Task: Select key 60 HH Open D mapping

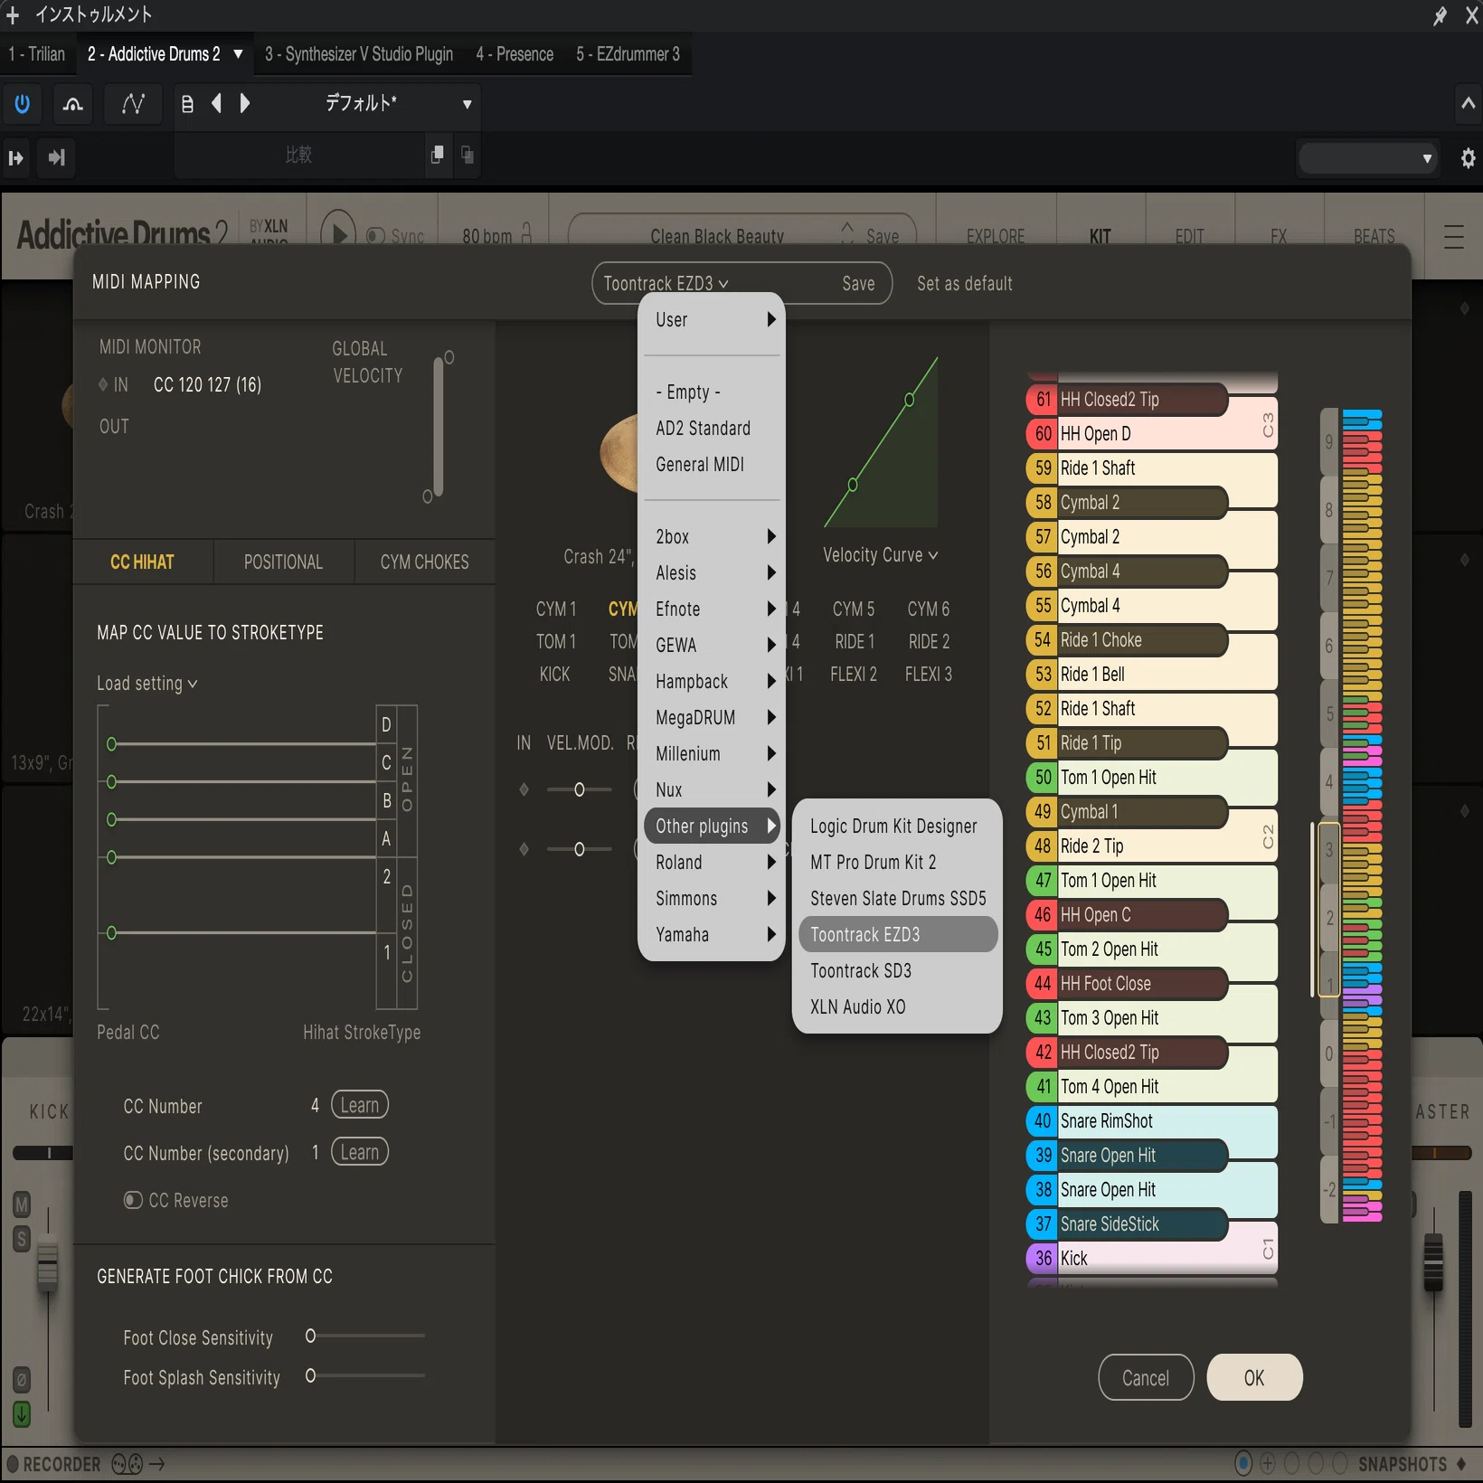Action: pos(1151,433)
